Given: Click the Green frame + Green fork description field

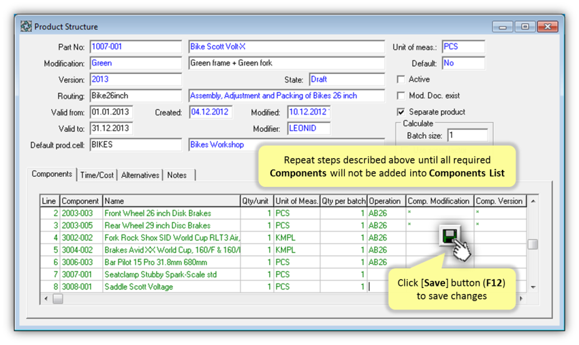Looking at the screenshot, I should [286, 63].
